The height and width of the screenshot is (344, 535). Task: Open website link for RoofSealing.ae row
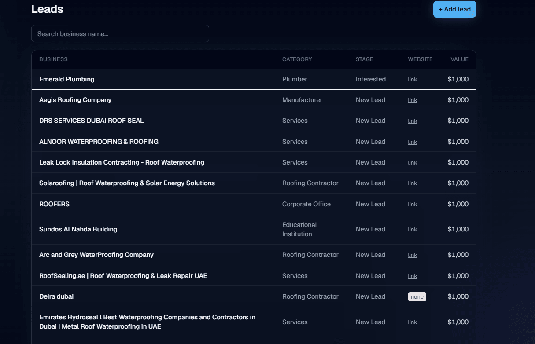click(413, 276)
